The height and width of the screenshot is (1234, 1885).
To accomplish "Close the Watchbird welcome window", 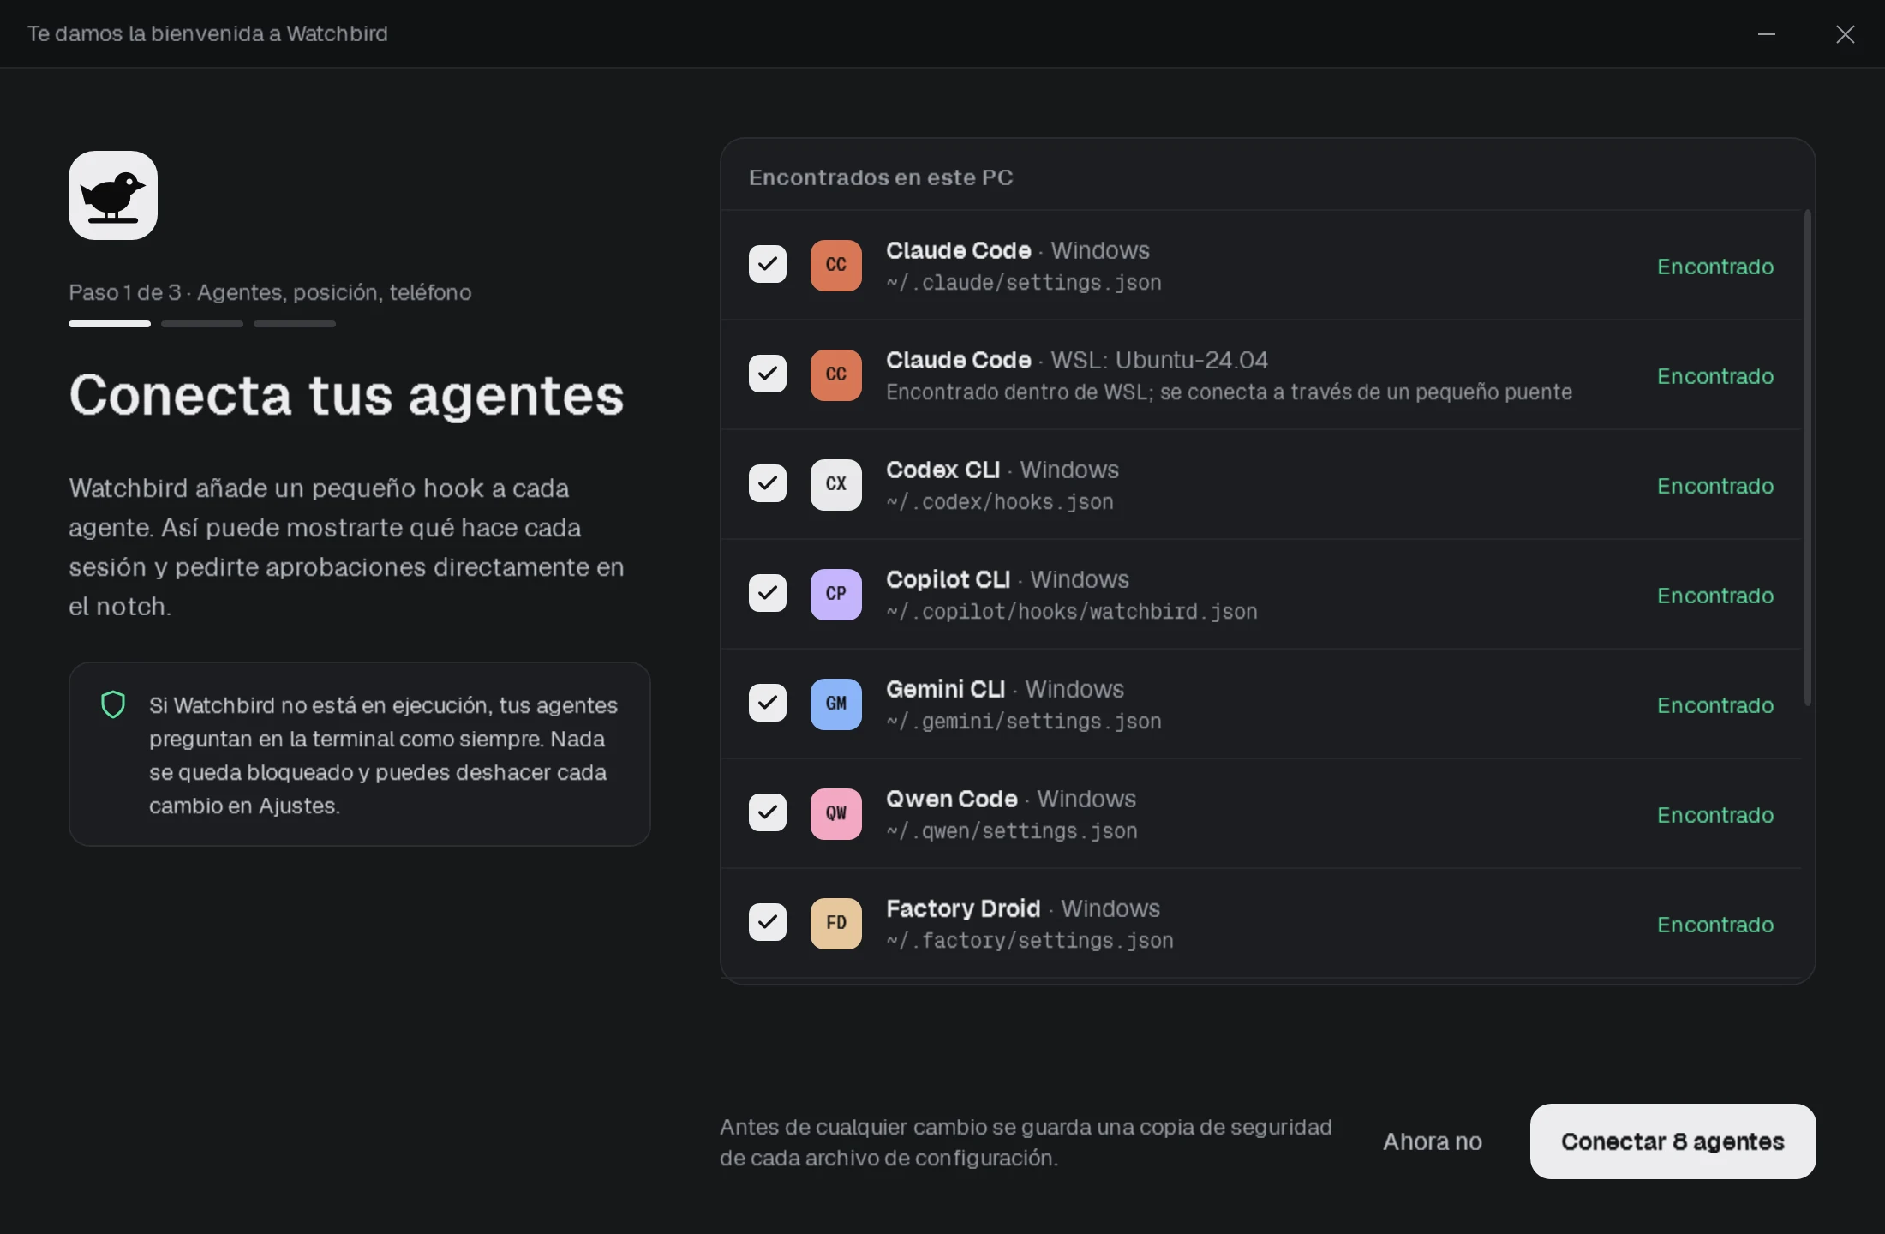I will tap(1846, 34).
